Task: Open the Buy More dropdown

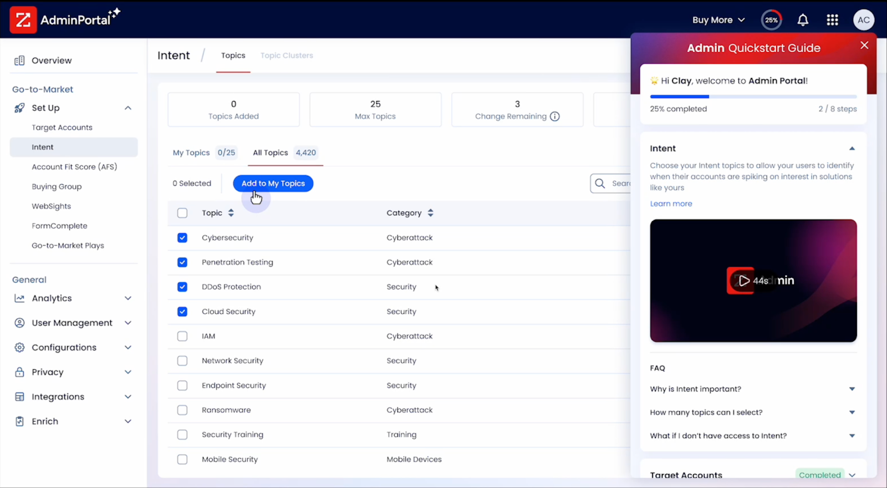Action: [718, 20]
